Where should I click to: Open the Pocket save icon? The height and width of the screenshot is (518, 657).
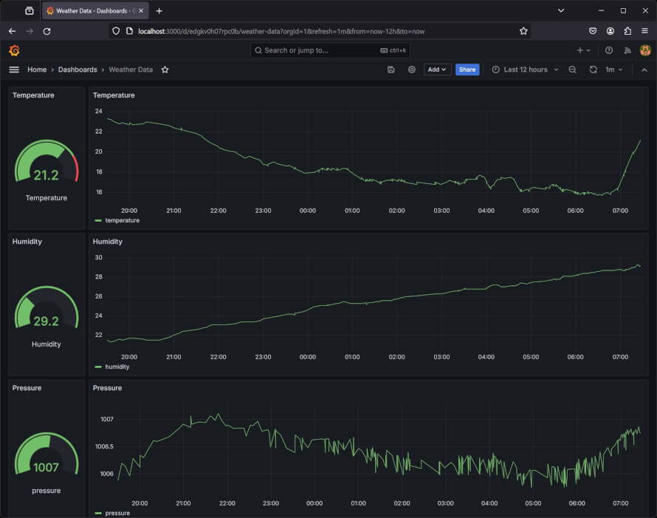click(x=593, y=31)
